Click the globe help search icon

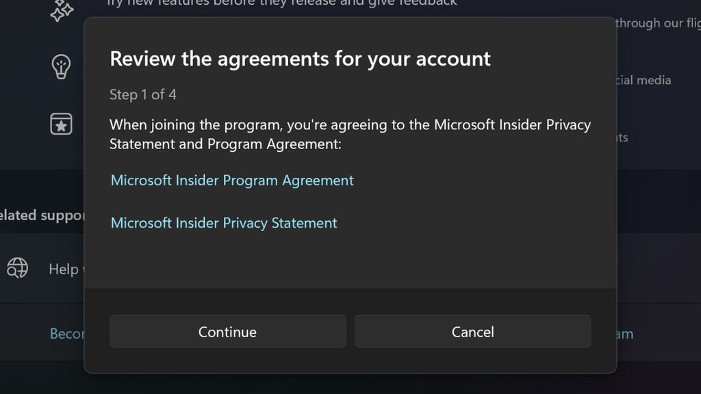(18, 268)
